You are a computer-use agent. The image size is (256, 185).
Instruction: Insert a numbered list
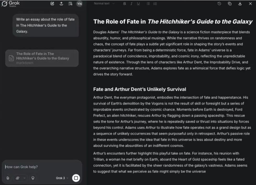pyautogui.click(x=155, y=4)
